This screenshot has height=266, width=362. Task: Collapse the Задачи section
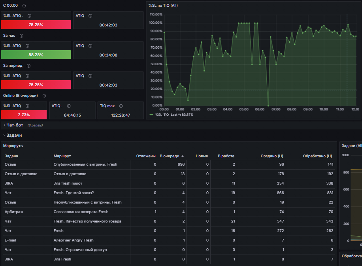click(14, 135)
